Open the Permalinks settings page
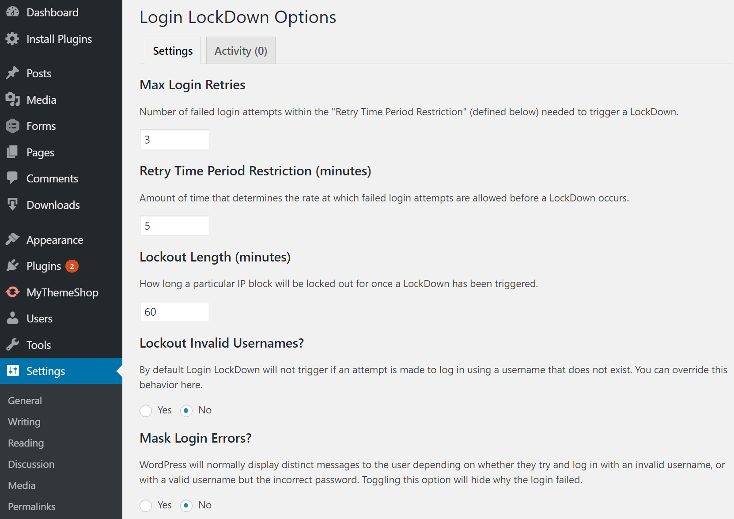 [31, 506]
